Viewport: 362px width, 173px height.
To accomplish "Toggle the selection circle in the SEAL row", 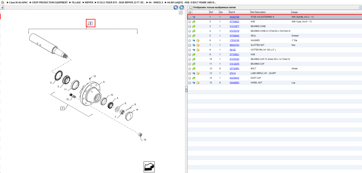I will [190, 36].
